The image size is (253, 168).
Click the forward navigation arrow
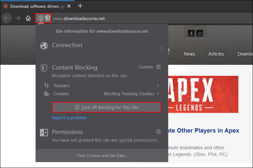pos(17,18)
